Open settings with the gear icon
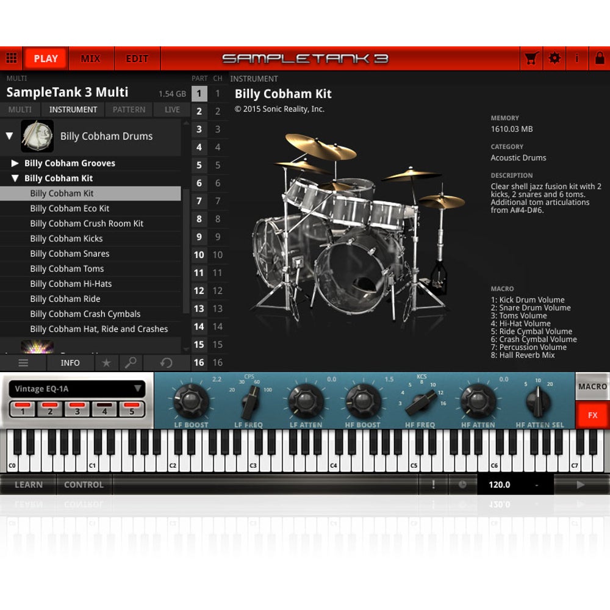 pos(554,59)
